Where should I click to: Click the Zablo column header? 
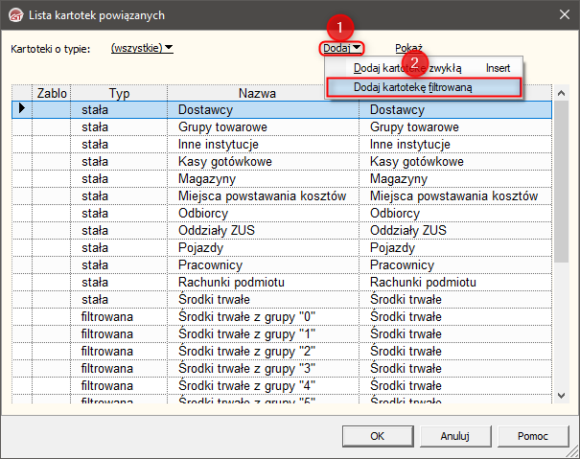click(52, 93)
